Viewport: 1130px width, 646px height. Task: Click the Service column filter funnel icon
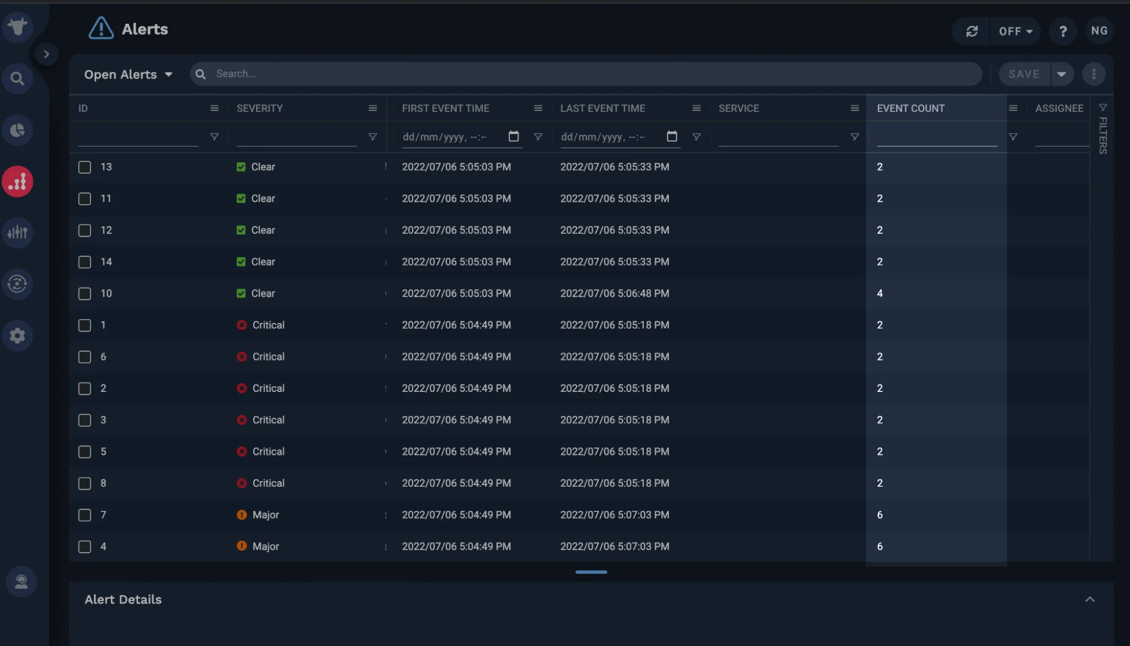(x=855, y=137)
